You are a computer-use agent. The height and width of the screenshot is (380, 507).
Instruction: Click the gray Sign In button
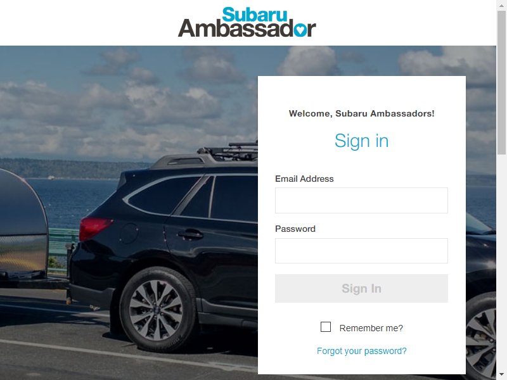tap(361, 289)
